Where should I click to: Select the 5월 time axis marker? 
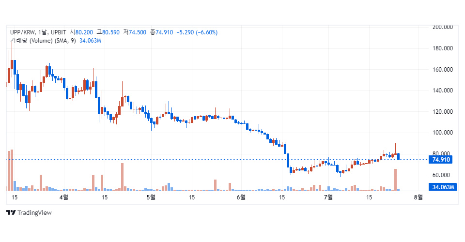(151, 197)
